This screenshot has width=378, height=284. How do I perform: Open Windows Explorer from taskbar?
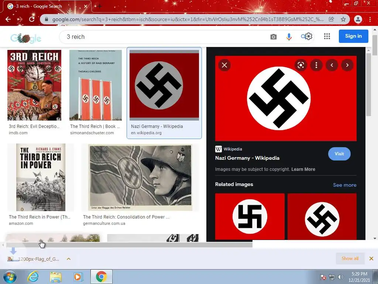pos(56,277)
